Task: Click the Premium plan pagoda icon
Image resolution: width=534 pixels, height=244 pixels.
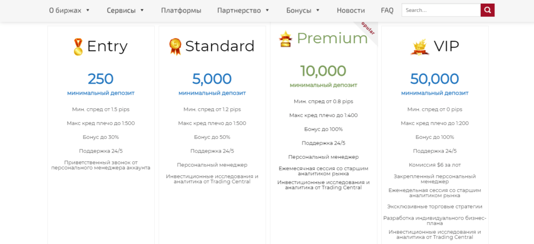Action: [285, 38]
